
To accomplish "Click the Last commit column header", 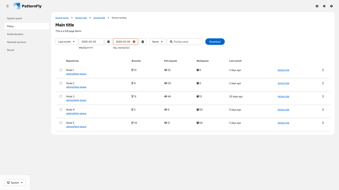I will (235, 61).
